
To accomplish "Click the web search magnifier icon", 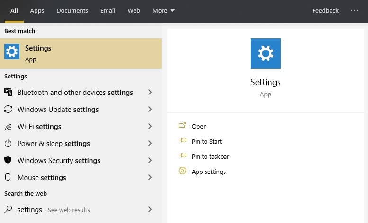I will pos(8,209).
